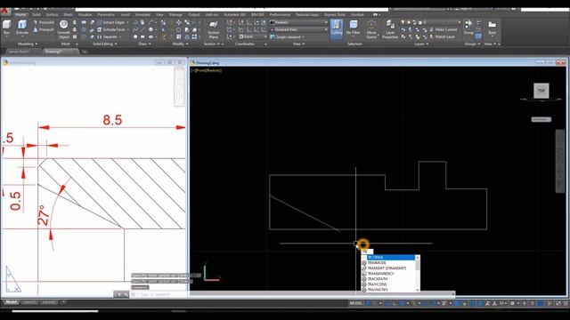Switch to the Visualize ribbon tab
Screen dimensions: 570x320
click(x=85, y=14)
